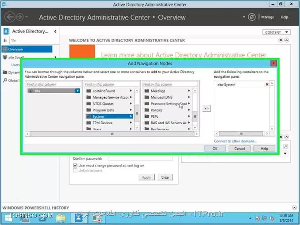The width and height of the screenshot is (300, 225).
Task: Expand dropdown arrow in Global Search tile
Action: click(x=285, y=153)
